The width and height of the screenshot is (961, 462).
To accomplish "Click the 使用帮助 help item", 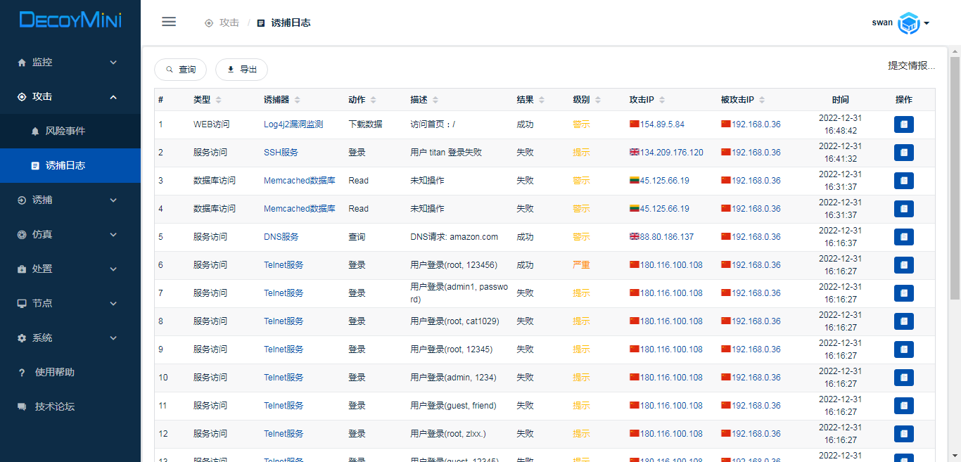I will tap(54, 372).
